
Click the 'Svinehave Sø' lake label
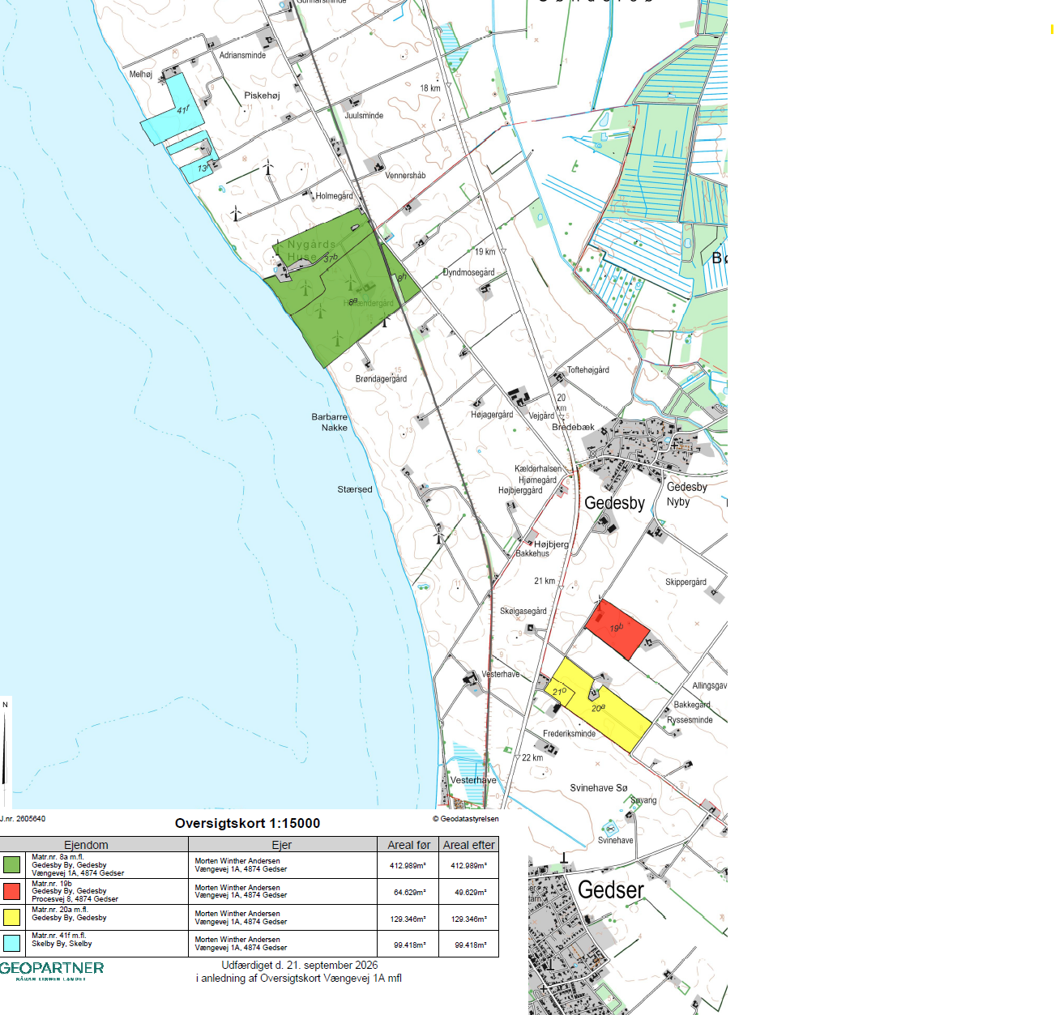pos(599,787)
